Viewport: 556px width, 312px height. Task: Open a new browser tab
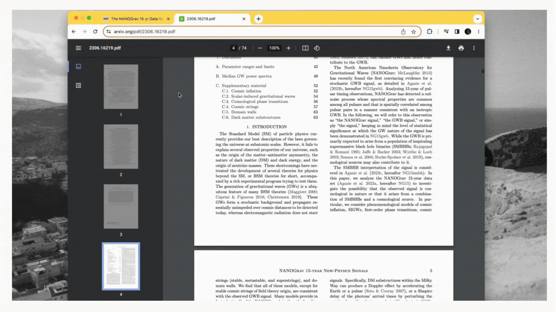point(258,19)
